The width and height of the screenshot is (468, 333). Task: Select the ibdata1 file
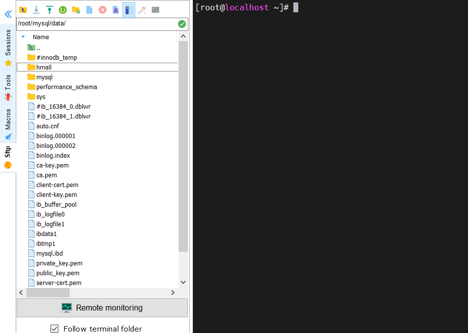point(42,234)
